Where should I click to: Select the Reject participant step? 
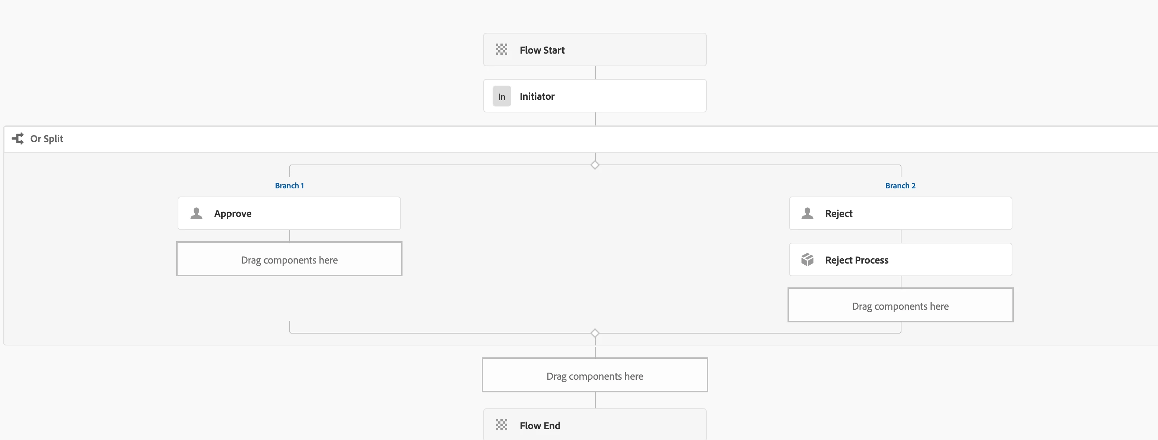[x=917, y=213]
